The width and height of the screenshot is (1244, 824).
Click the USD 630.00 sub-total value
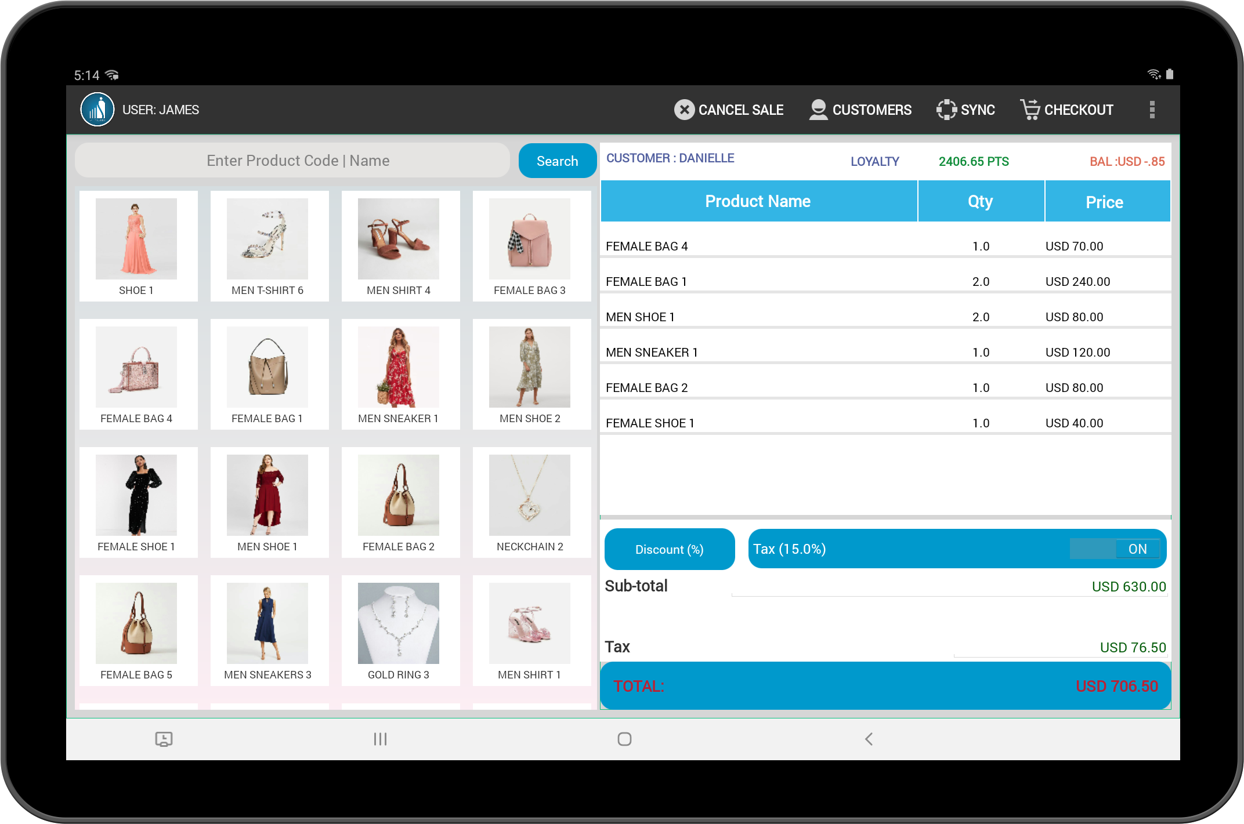click(x=1129, y=587)
